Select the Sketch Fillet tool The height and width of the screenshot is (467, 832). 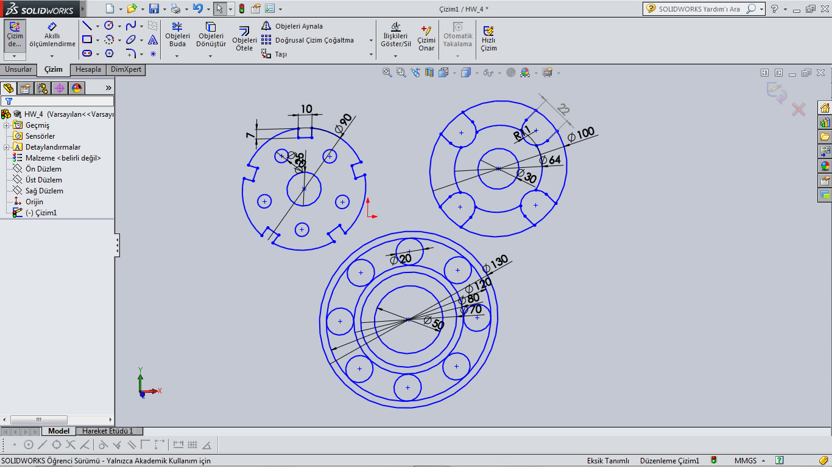pos(131,54)
